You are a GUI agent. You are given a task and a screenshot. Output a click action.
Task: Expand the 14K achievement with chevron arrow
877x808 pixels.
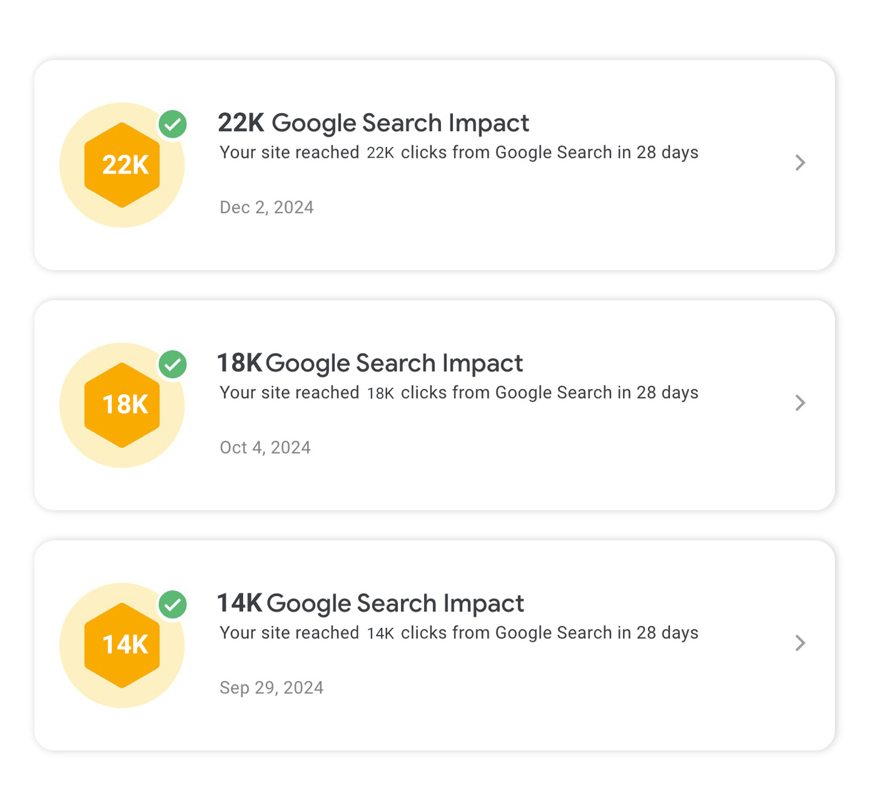(800, 643)
